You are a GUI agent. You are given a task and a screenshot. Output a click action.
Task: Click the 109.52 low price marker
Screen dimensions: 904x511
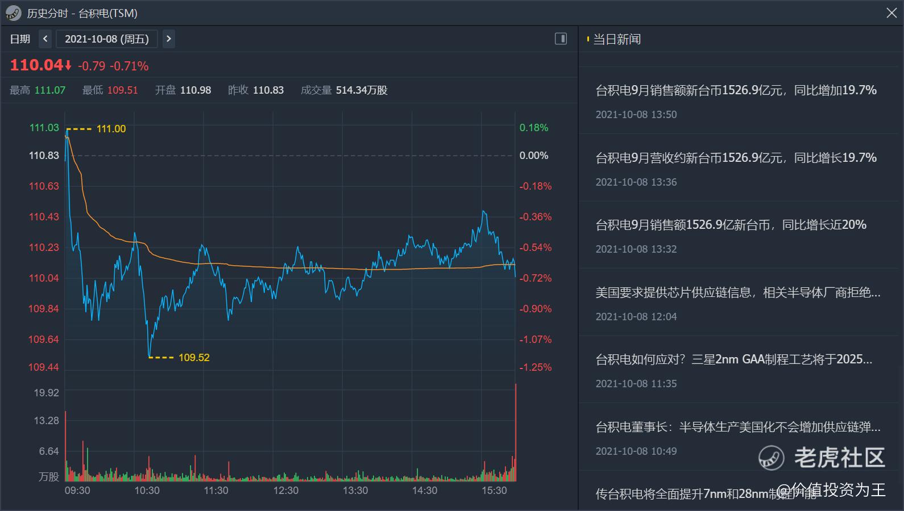(x=194, y=358)
